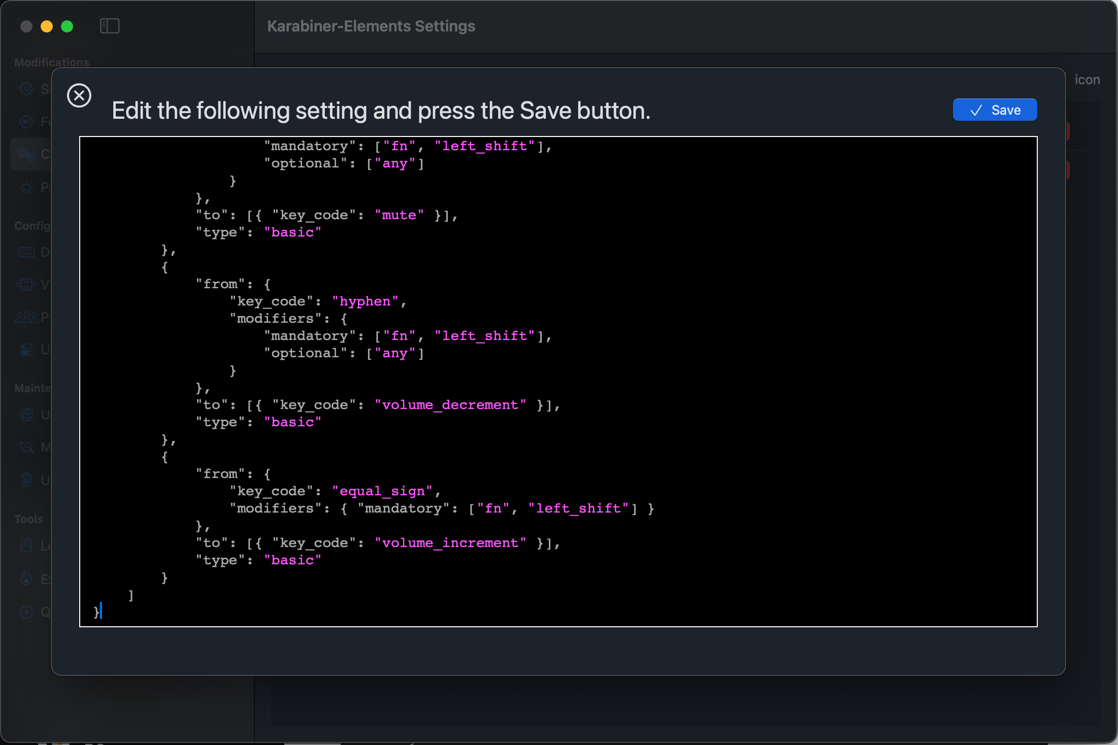Open Virtual Keyboard puzzle icon in sidebar
Screen dimensions: 1118x745
point(26,284)
